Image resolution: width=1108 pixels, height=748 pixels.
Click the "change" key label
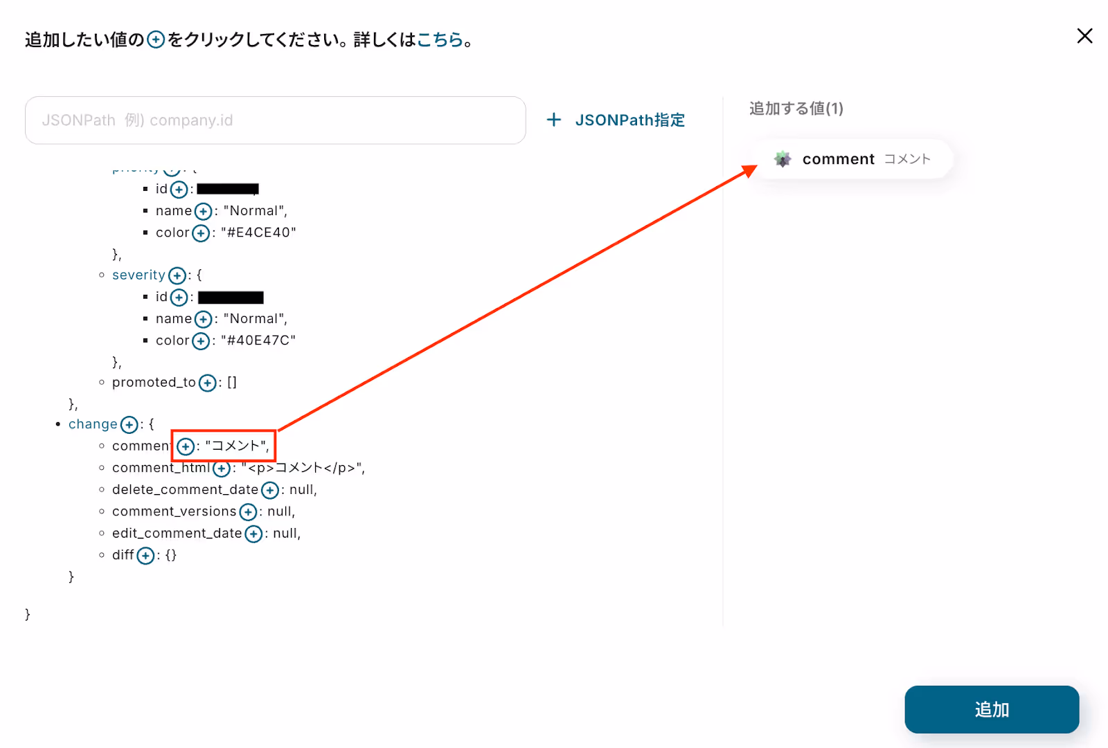(x=93, y=424)
